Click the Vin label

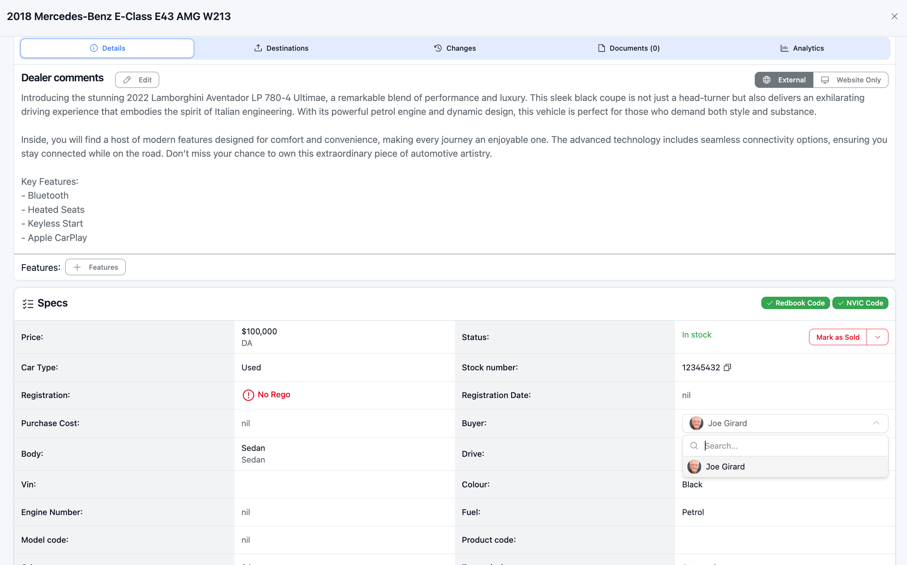pos(28,485)
